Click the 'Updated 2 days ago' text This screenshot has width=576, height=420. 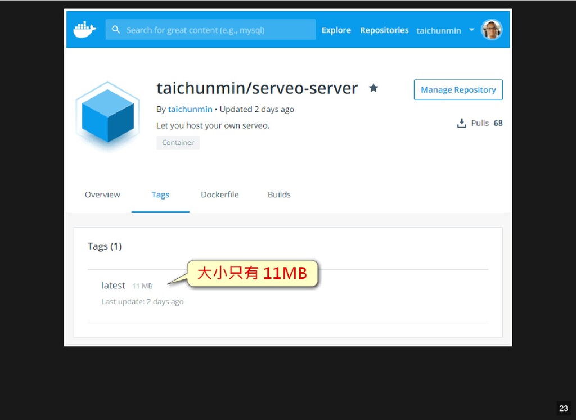tap(257, 110)
